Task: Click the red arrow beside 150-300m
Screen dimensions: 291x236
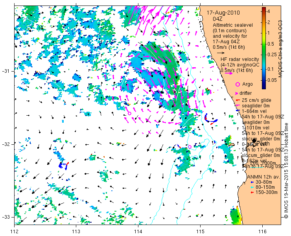Action: click(252, 192)
